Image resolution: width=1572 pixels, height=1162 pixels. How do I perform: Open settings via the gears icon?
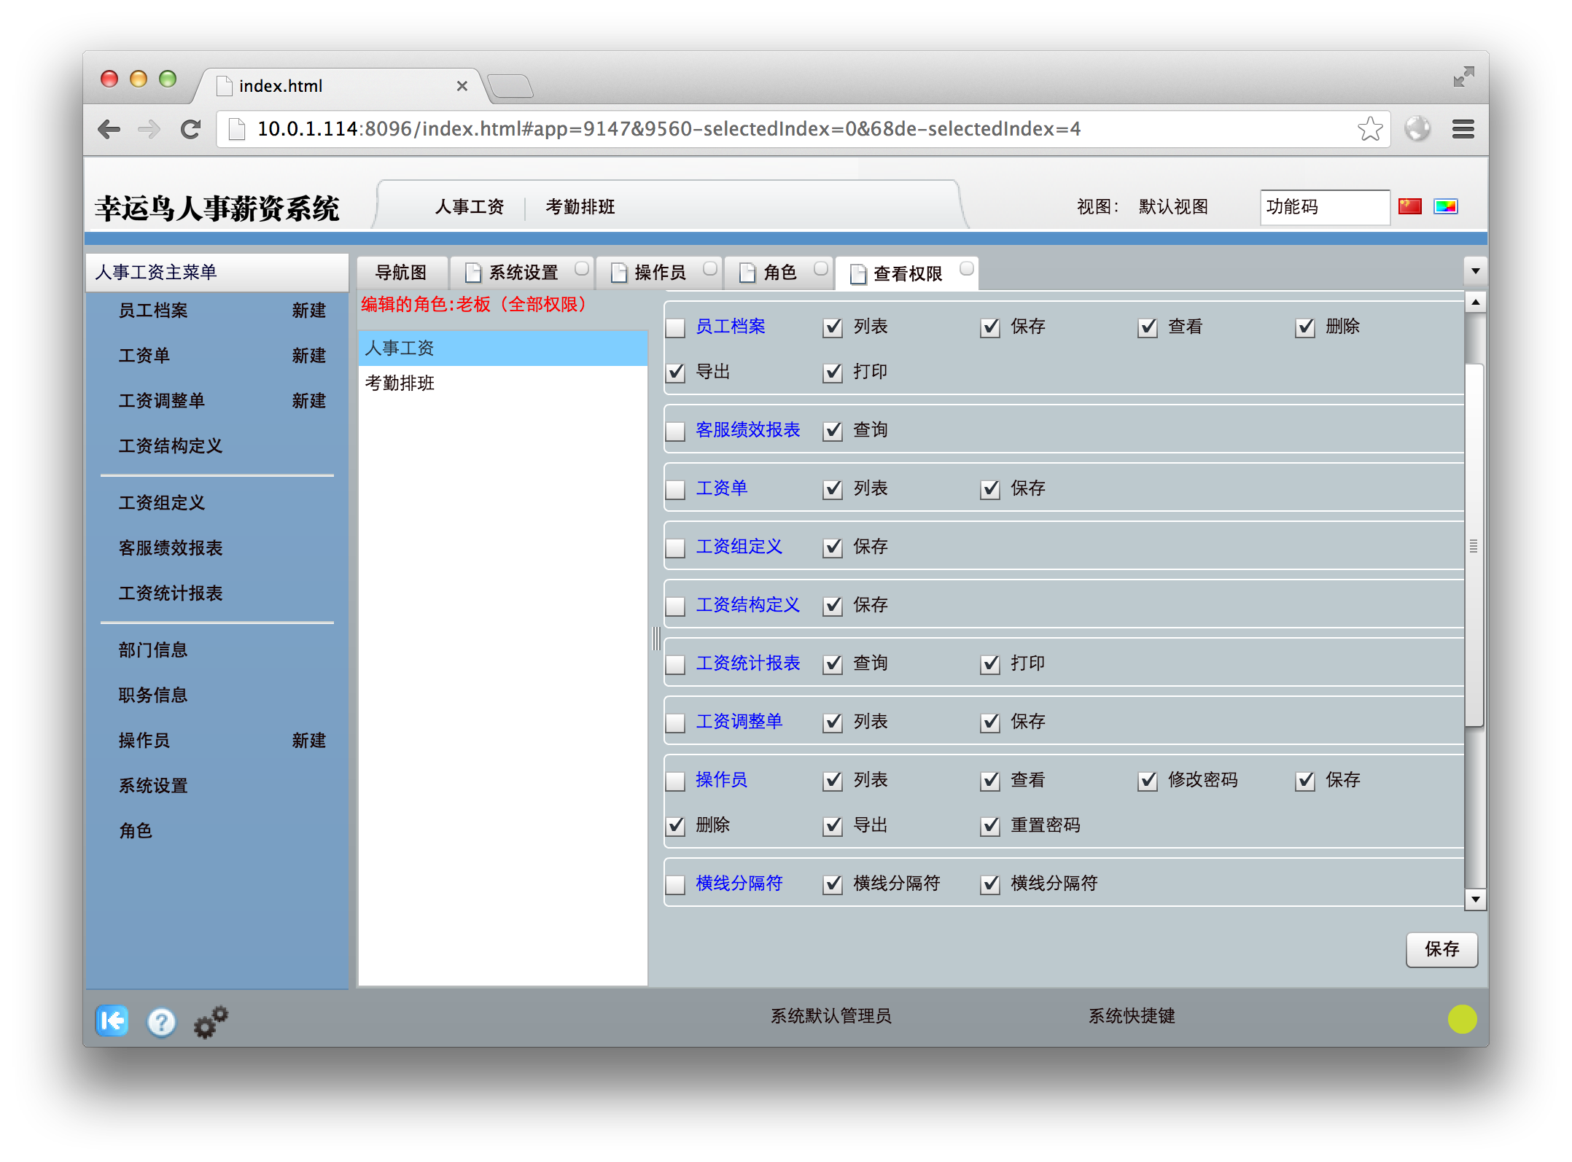tap(211, 1021)
